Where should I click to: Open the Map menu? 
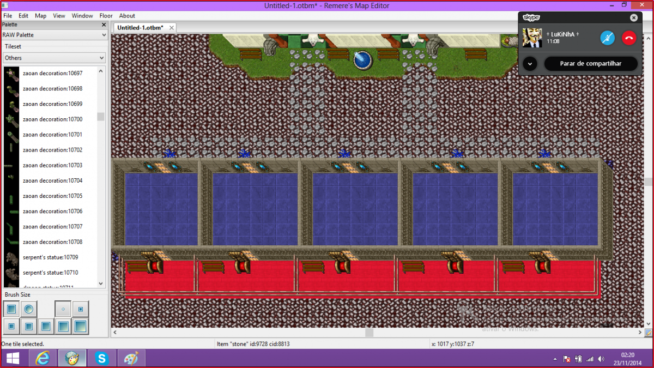point(41,16)
